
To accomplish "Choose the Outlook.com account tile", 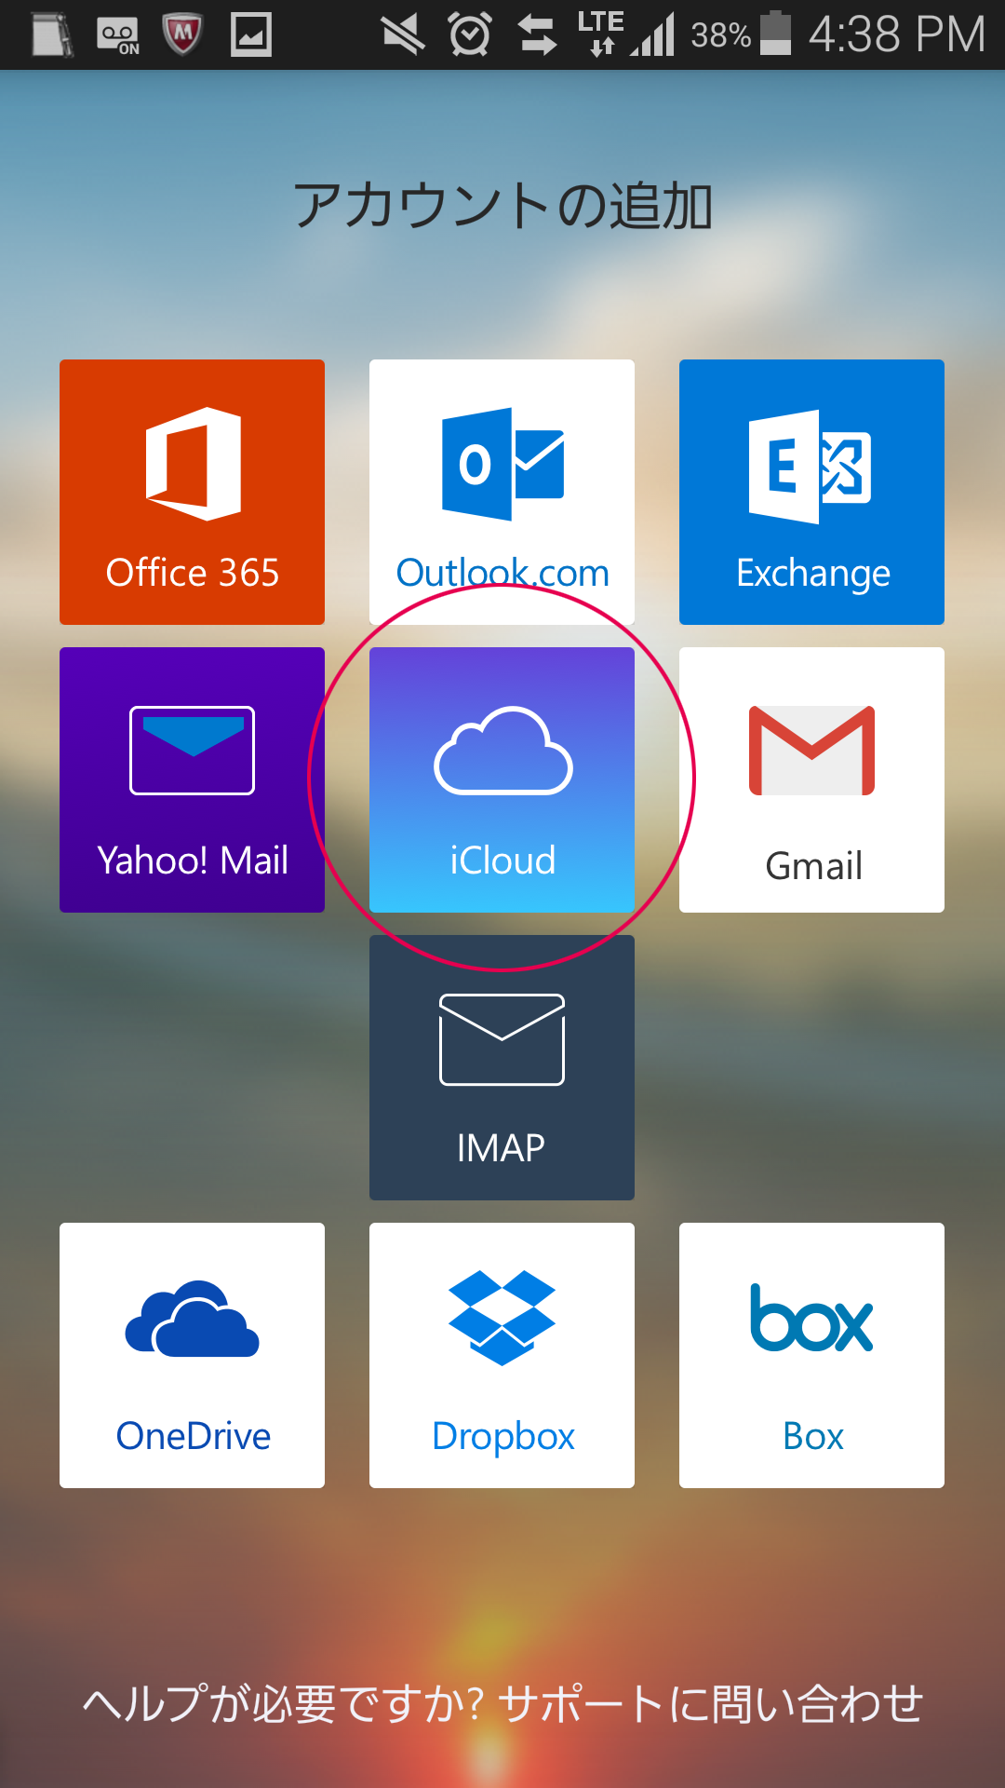I will (502, 492).
